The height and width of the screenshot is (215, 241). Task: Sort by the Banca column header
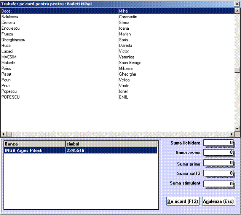pyautogui.click(x=34, y=144)
